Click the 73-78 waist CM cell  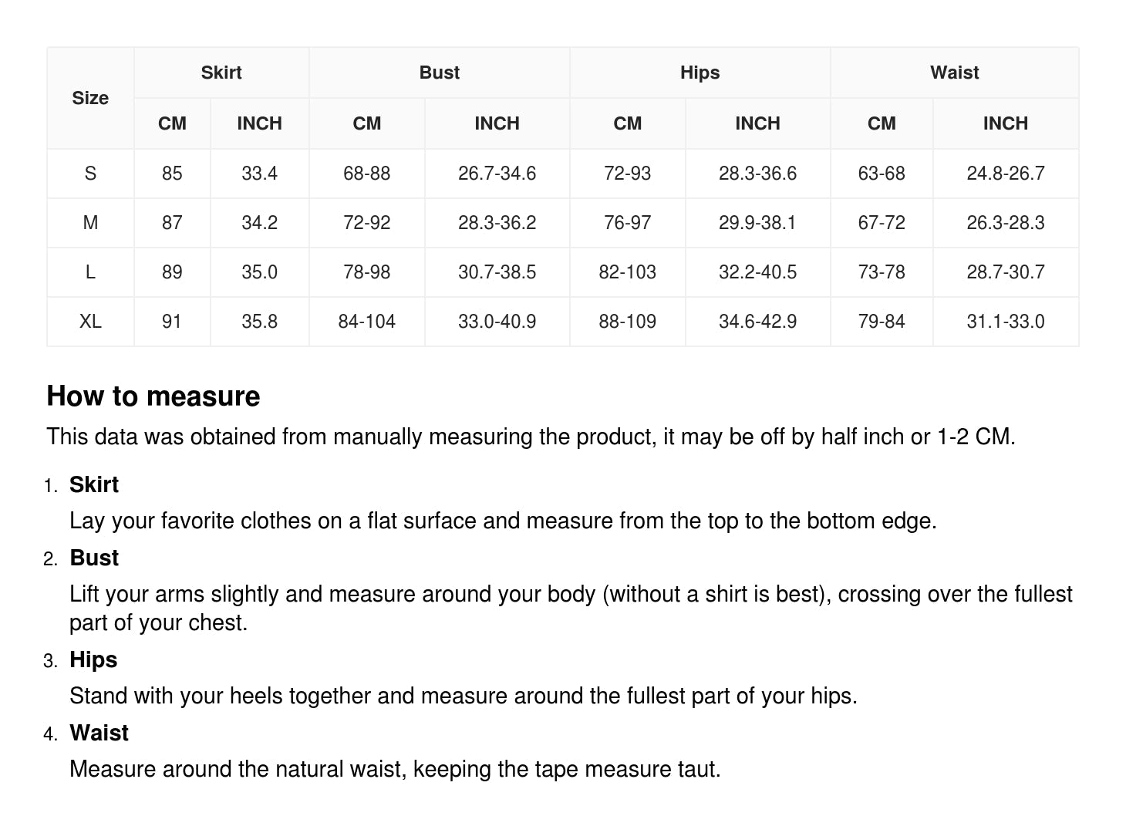(x=882, y=272)
